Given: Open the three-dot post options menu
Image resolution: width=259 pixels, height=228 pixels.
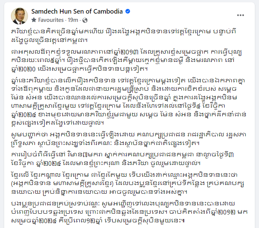Looking at the screenshot, I should (x=240, y=15).
